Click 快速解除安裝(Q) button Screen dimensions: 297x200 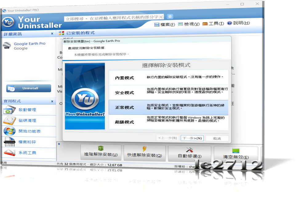pyautogui.click(x=145, y=153)
